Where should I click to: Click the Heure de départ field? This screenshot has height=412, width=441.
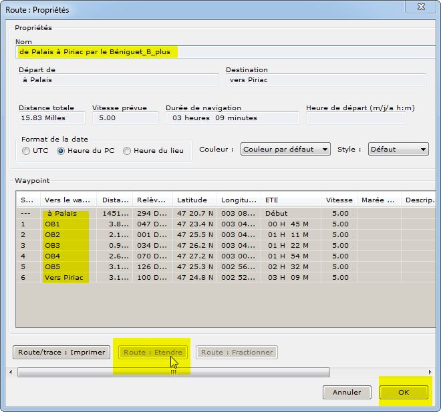point(356,118)
